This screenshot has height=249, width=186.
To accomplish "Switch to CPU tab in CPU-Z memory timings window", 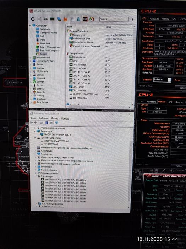I will (x=142, y=102).
